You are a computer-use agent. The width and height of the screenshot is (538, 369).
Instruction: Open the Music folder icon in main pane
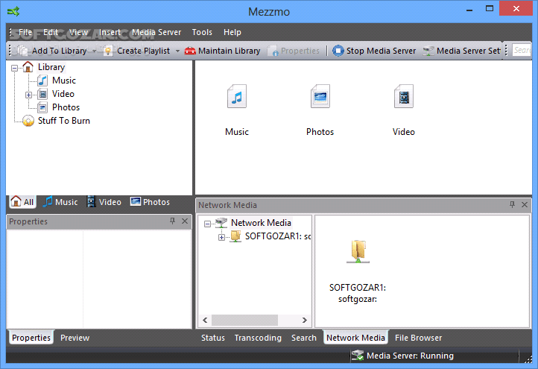[x=236, y=98]
